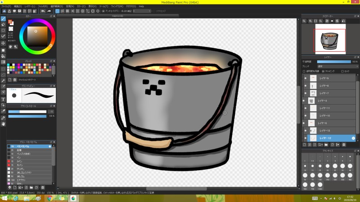The width and height of the screenshot is (360, 202).
Task: Click the brush size 15 value field
Action: 51,112
